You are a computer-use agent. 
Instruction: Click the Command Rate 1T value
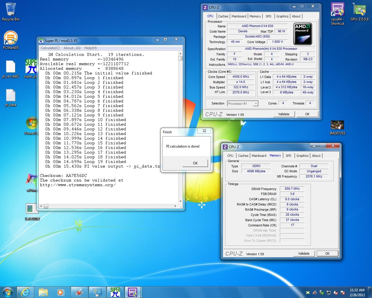292,225
